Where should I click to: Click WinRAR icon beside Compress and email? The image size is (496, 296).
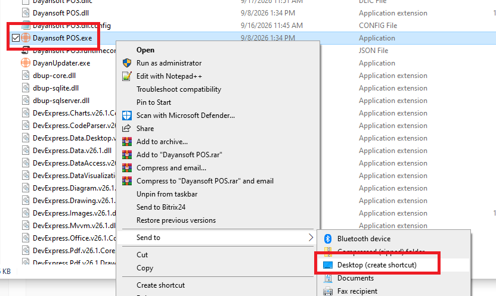[127, 168]
